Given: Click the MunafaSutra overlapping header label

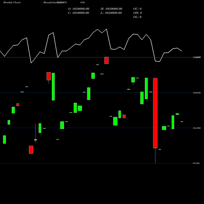Looking at the screenshot, I should click(x=55, y=2).
